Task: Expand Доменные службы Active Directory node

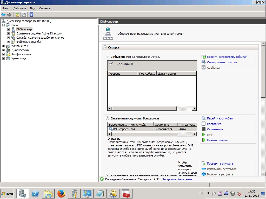Action: pos(8,33)
